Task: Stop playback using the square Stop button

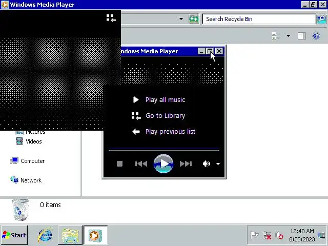Action: (x=119, y=163)
